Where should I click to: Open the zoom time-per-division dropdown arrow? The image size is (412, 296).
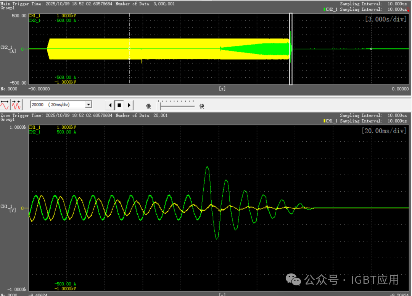click(89, 104)
